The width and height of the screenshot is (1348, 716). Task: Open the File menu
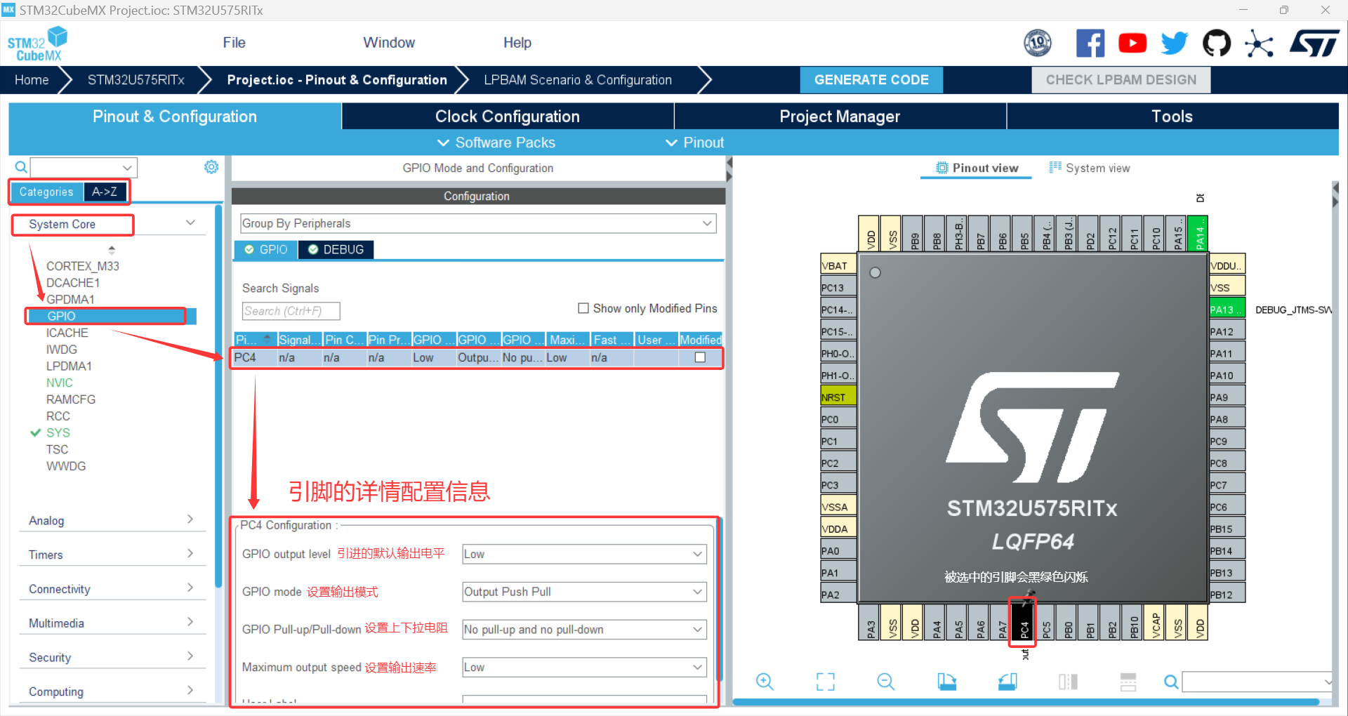(234, 43)
